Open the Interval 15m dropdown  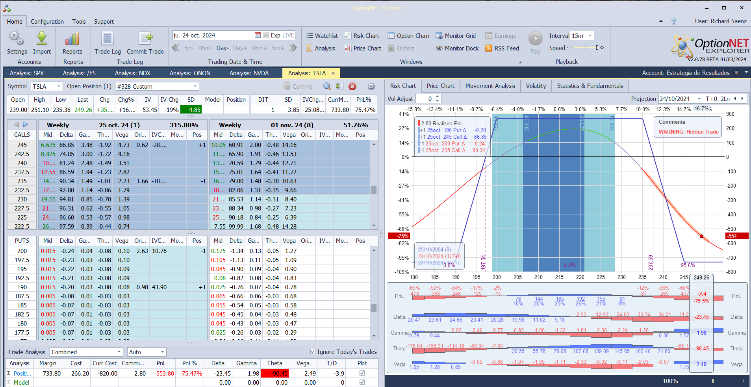pos(590,35)
